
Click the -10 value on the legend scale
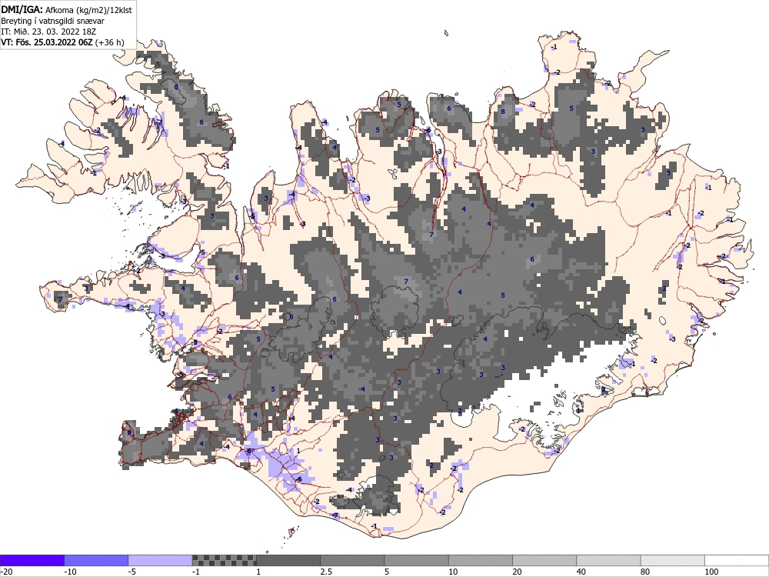[70, 572]
